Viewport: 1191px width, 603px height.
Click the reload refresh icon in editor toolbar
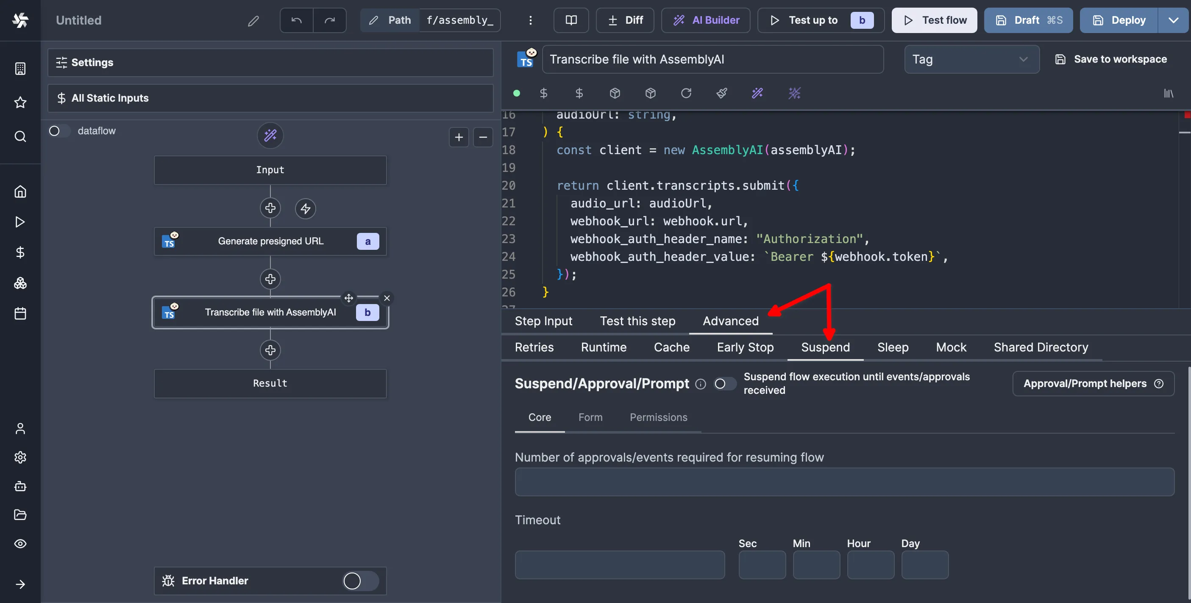tap(686, 93)
